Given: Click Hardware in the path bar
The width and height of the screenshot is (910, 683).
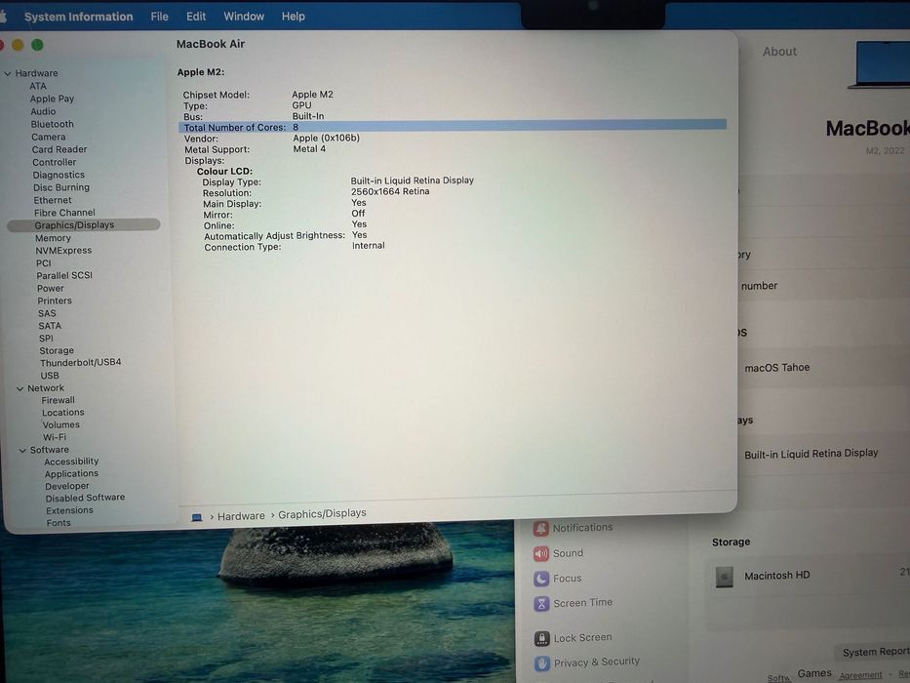Looking at the screenshot, I should click(x=241, y=516).
